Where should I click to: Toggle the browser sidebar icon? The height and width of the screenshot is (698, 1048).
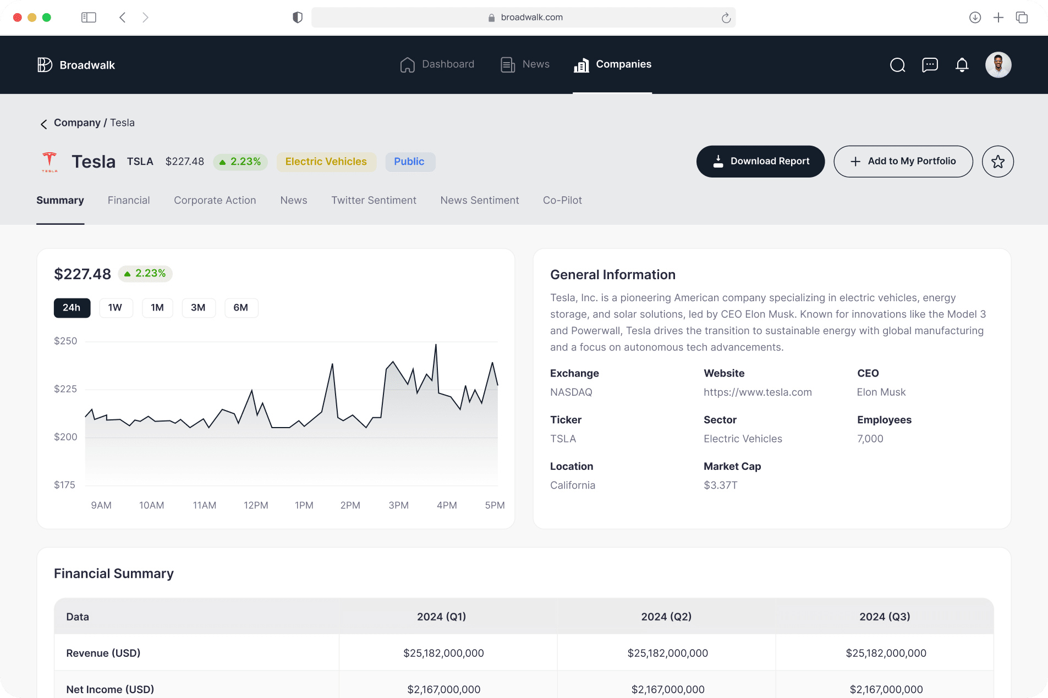89,18
